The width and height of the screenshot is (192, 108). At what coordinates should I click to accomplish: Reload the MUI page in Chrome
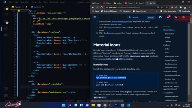click(102, 7)
